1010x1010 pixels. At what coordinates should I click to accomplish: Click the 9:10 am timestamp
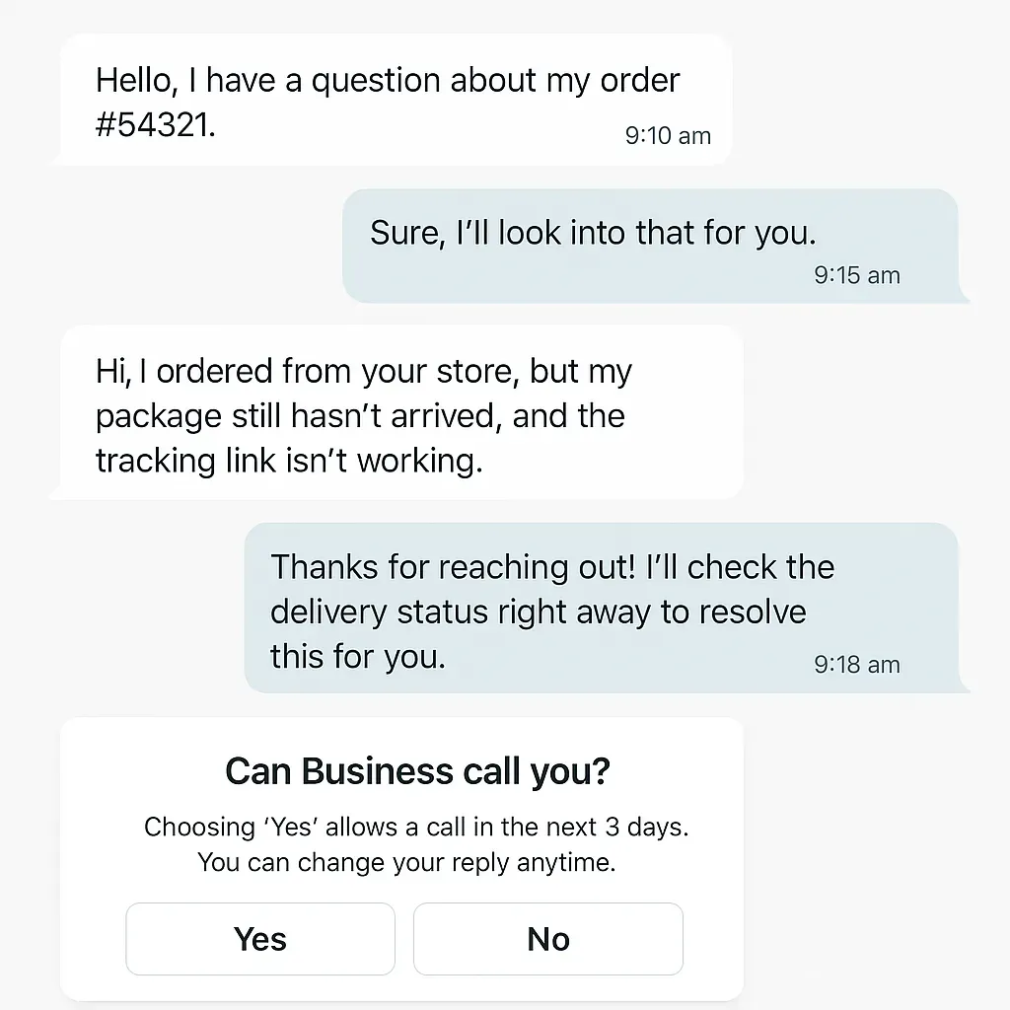click(x=668, y=136)
